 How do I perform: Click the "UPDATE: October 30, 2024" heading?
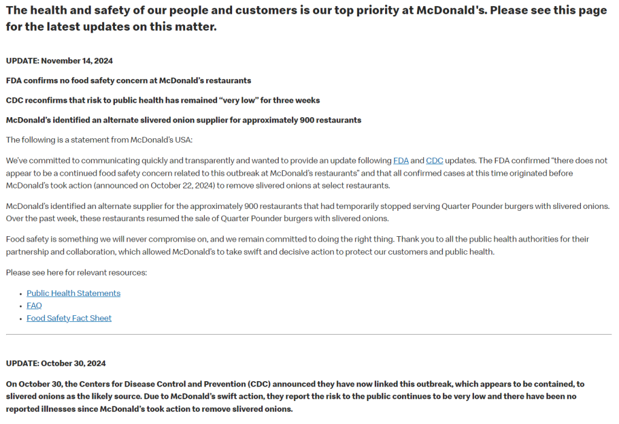(56, 363)
